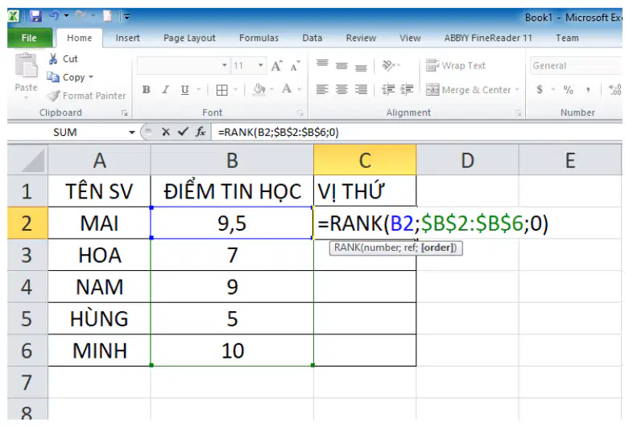Click the New document icon in quick access toolbar
This screenshot has width=625, height=426.
(108, 16)
